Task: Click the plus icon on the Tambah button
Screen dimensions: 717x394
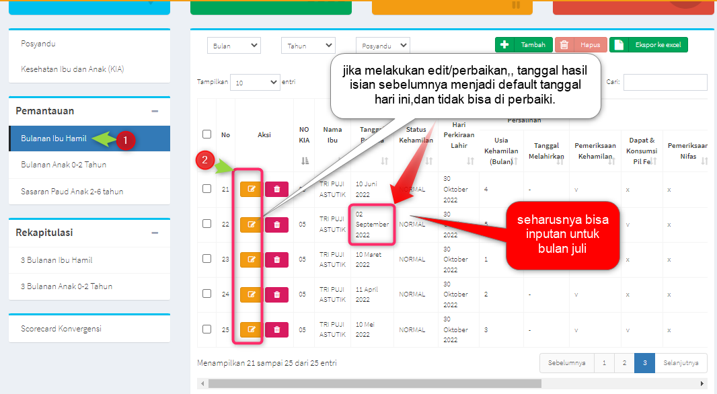Action: 504,44
